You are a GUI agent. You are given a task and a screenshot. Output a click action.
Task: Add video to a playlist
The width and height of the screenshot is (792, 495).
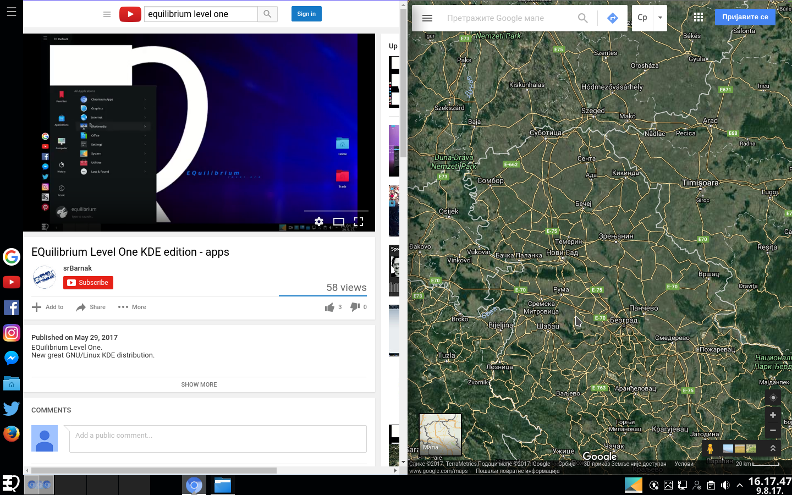[48, 307]
